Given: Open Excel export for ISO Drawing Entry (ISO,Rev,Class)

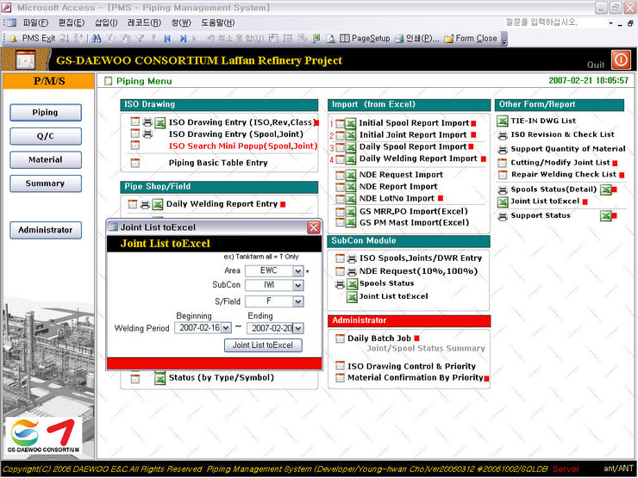Looking at the screenshot, I should (x=160, y=122).
